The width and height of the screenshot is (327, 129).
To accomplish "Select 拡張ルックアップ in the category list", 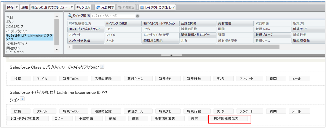I will tap(16, 44).
